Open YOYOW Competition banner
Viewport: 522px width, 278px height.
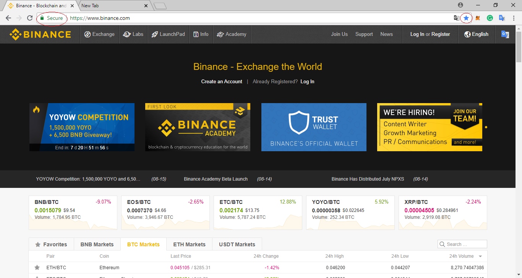[x=82, y=127]
